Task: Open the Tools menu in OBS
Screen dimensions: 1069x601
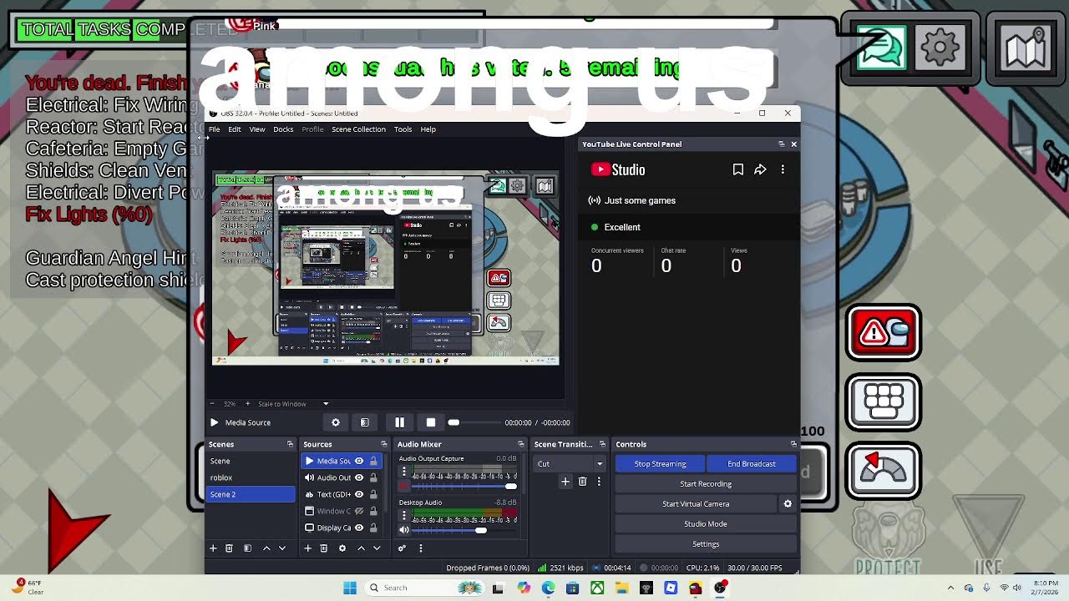Action: tap(403, 129)
